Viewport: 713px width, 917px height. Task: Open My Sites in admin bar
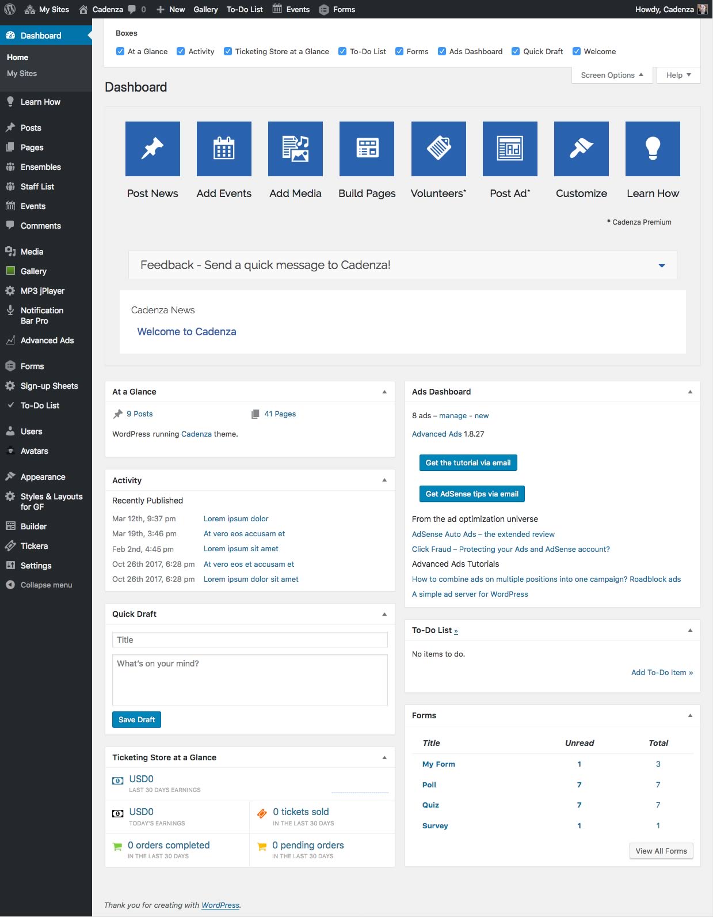click(x=47, y=9)
